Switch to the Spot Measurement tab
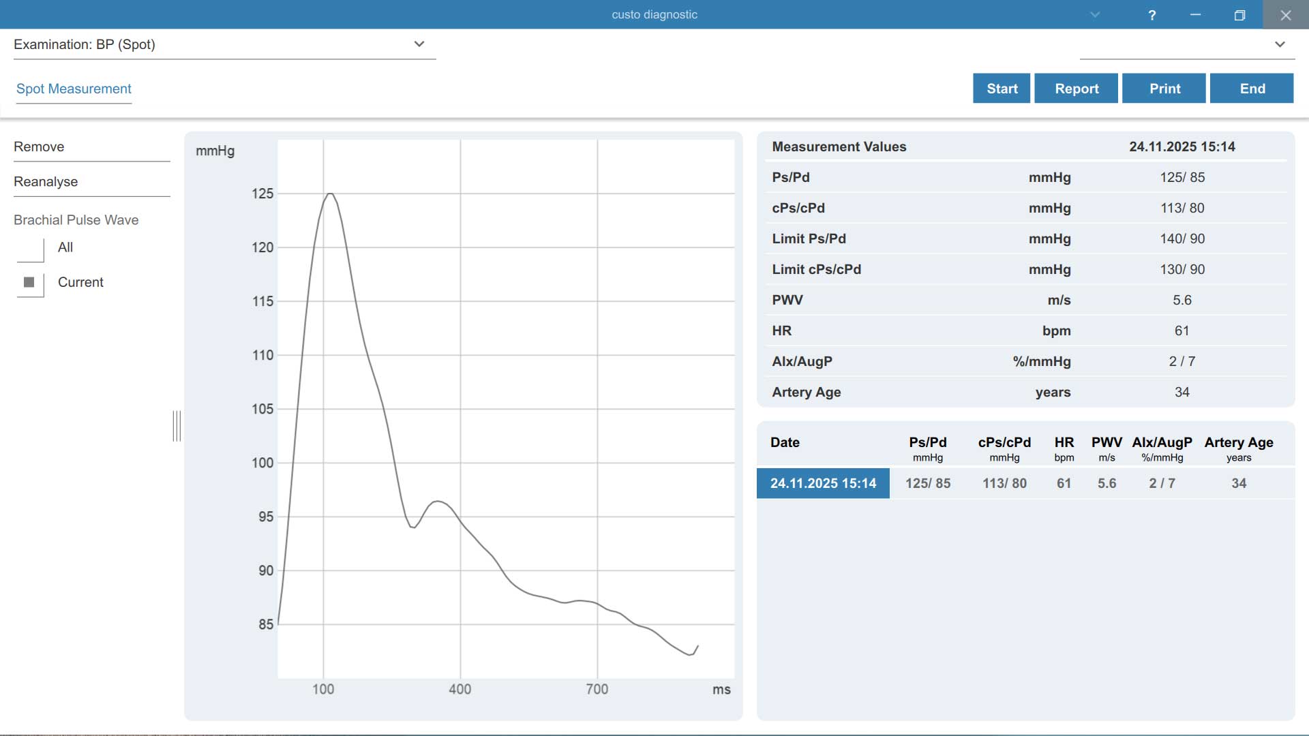 tap(74, 89)
